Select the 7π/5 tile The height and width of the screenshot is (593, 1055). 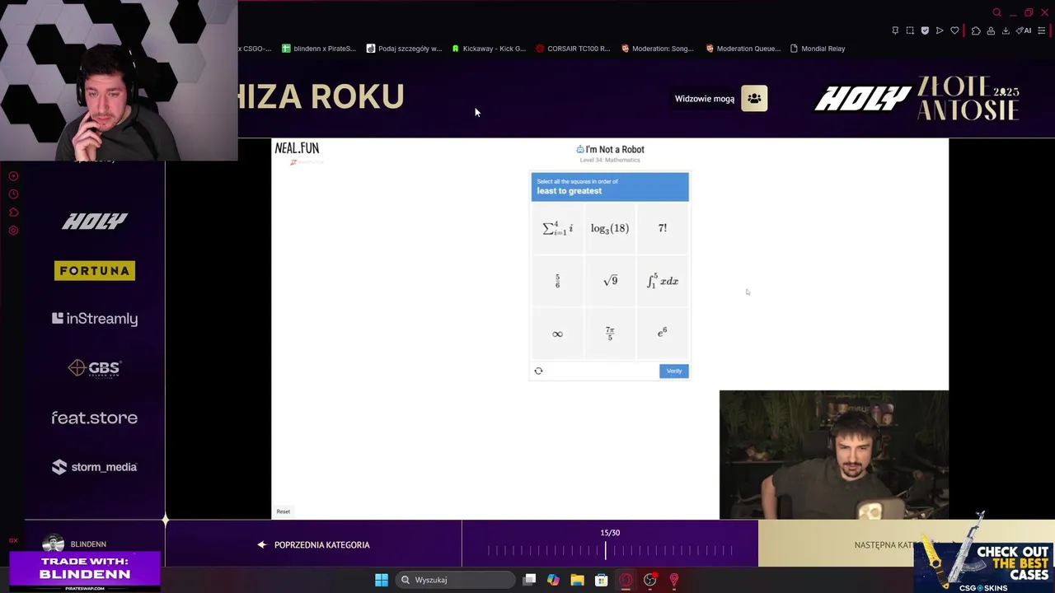click(x=610, y=334)
